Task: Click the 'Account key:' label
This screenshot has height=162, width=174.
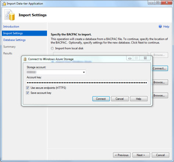Action: tap(34, 77)
